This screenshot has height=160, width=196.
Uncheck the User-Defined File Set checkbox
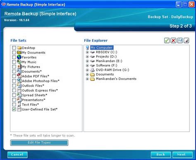[x=14, y=109]
